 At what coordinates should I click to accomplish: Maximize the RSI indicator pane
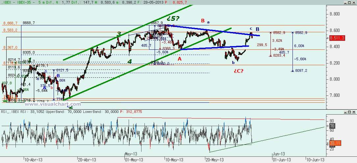349,112
